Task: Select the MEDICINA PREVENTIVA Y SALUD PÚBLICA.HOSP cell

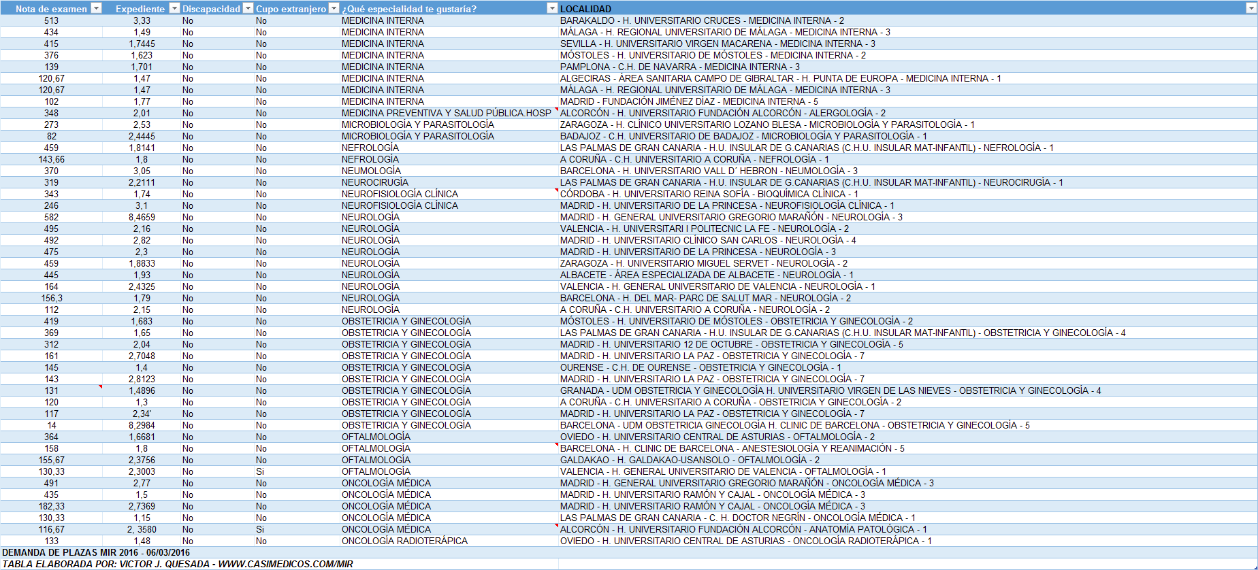Action: tap(449, 113)
